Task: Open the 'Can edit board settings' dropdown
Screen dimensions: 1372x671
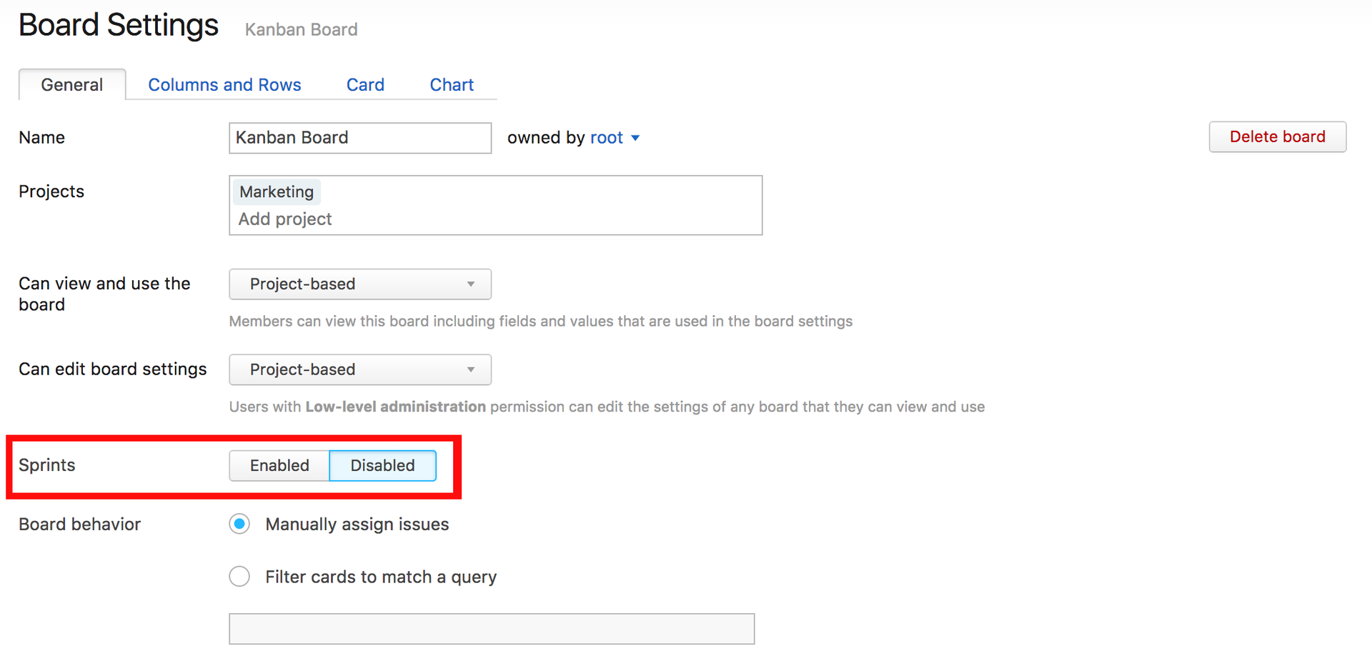Action: pyautogui.click(x=360, y=370)
